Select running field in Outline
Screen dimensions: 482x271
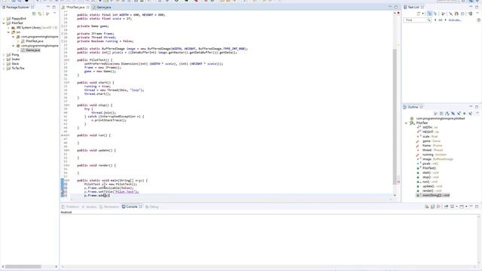tap(432, 154)
